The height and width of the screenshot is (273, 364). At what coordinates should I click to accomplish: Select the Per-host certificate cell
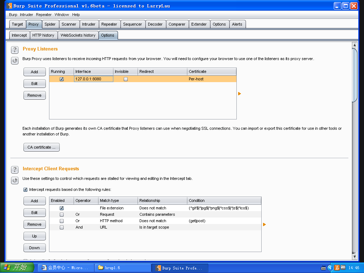212,79
